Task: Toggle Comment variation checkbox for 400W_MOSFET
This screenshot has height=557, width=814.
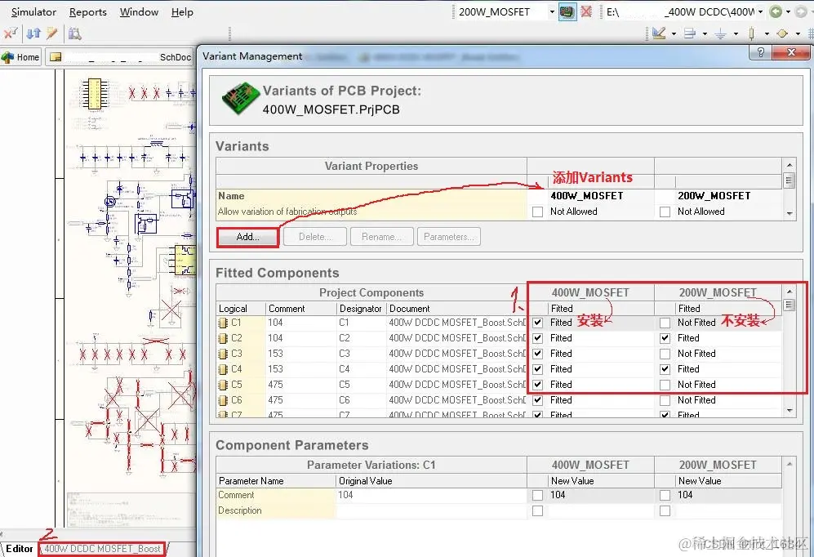Action: 538,495
